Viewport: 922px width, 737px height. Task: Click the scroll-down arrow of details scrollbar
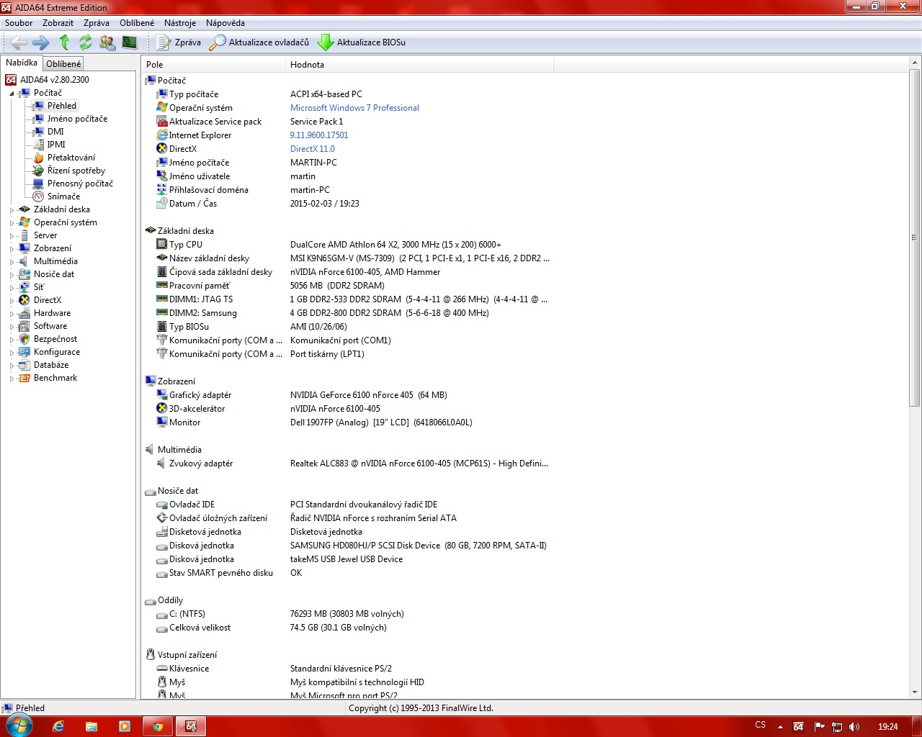(914, 692)
